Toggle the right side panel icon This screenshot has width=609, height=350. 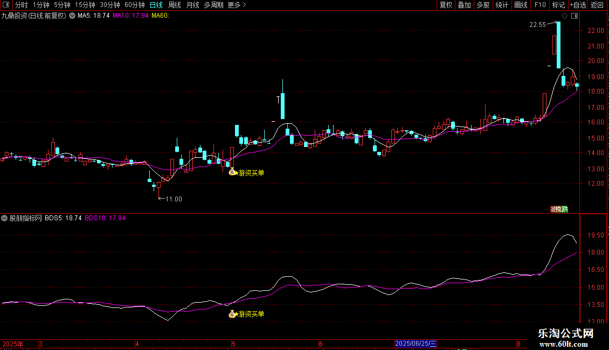pyautogui.click(x=575, y=16)
